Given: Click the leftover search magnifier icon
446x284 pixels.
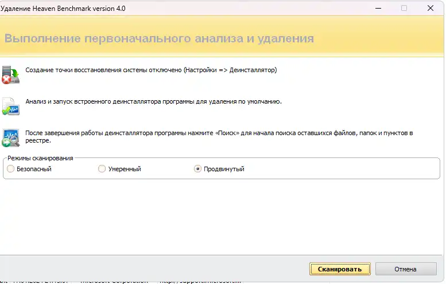Looking at the screenshot, I should pos(10,137).
